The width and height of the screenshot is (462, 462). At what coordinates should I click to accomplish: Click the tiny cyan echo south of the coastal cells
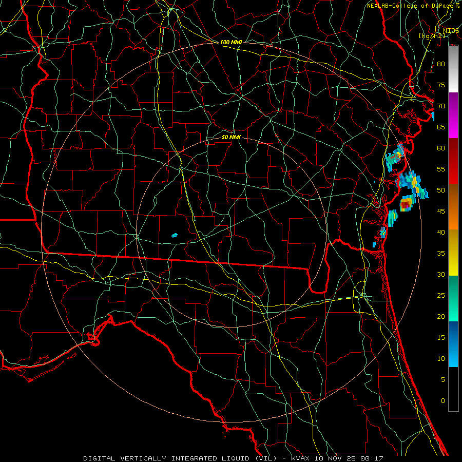(x=374, y=244)
